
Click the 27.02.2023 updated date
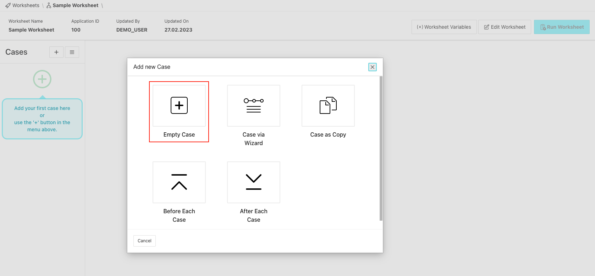pyautogui.click(x=178, y=30)
